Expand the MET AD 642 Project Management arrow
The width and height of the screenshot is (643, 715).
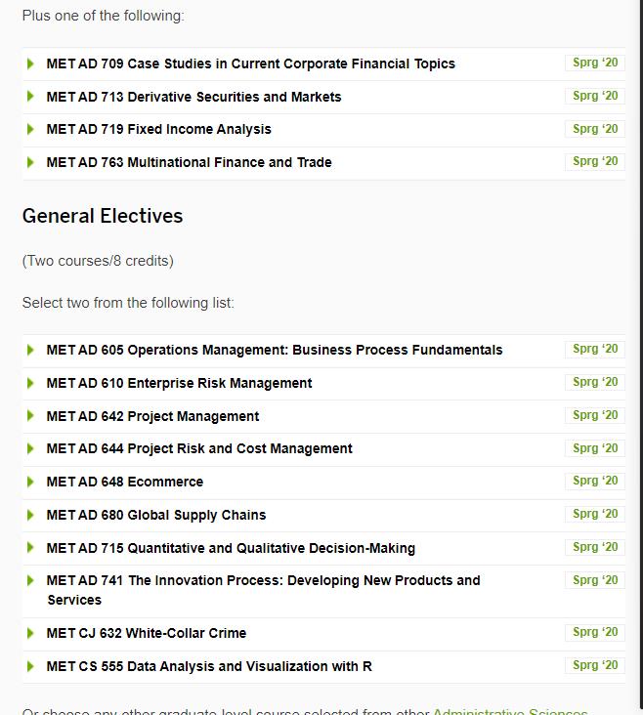[x=30, y=416]
